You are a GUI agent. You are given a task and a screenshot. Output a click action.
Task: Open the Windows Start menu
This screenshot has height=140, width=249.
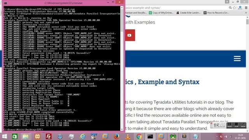click(4, 136)
